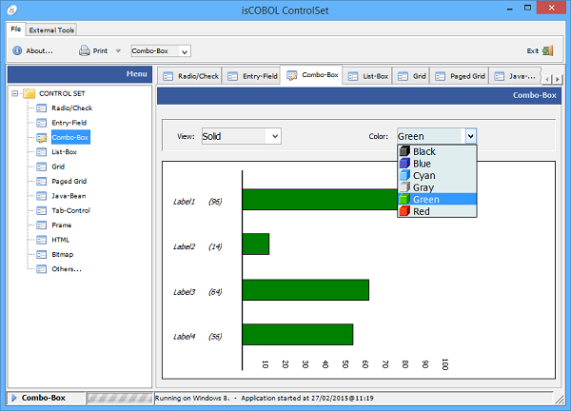This screenshot has height=411, width=571.
Task: Click the About info icon
Action: click(17, 50)
